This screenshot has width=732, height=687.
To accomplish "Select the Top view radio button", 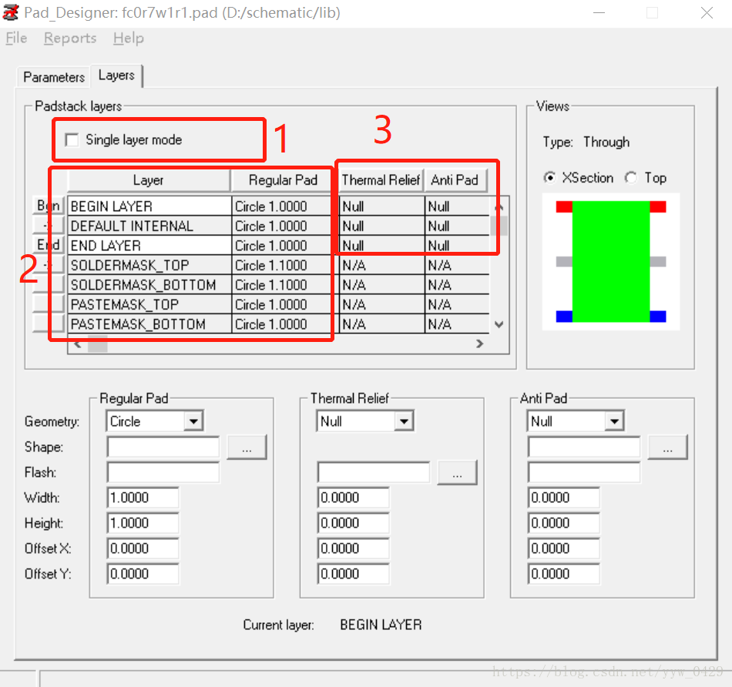I will 631,178.
